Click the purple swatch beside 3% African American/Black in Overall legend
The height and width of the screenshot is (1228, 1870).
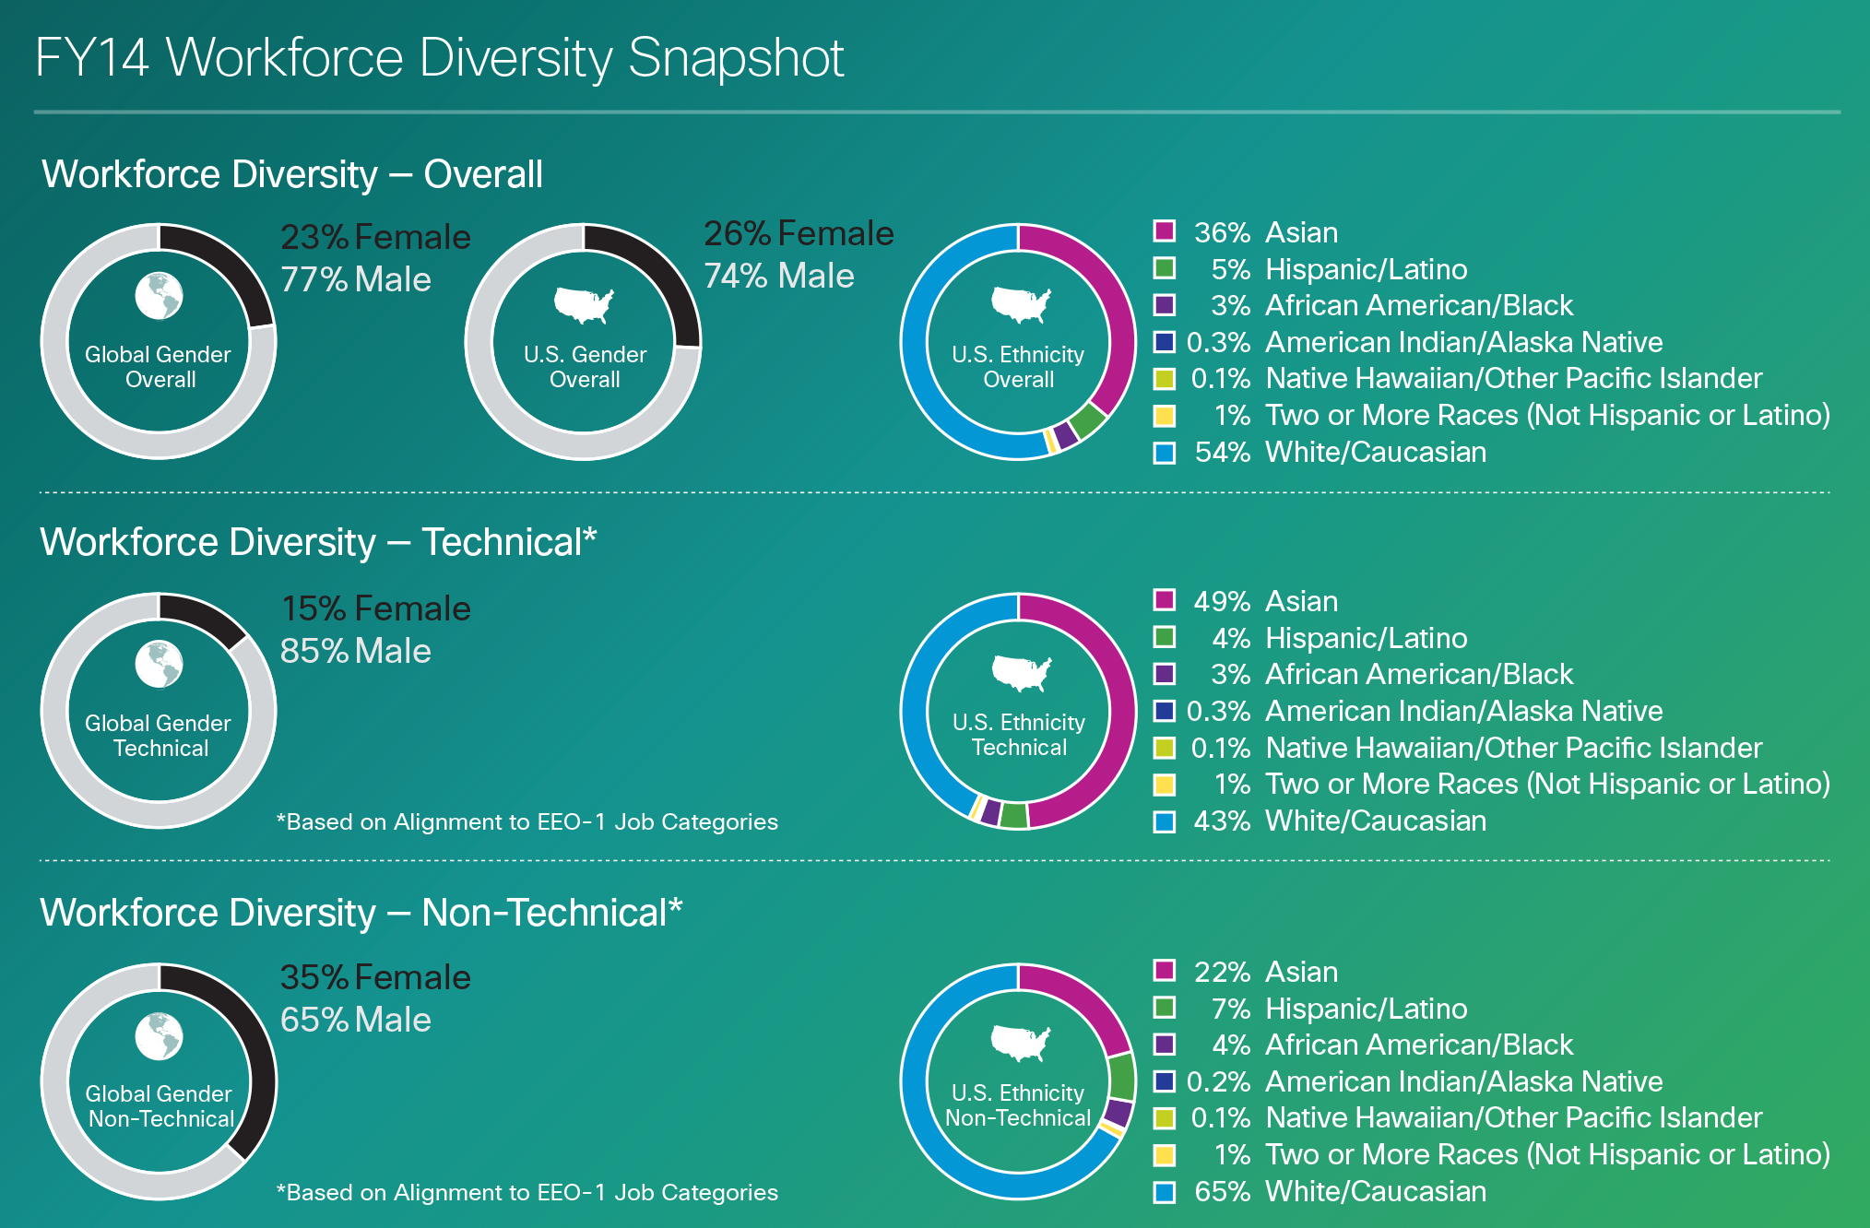(x=1165, y=304)
